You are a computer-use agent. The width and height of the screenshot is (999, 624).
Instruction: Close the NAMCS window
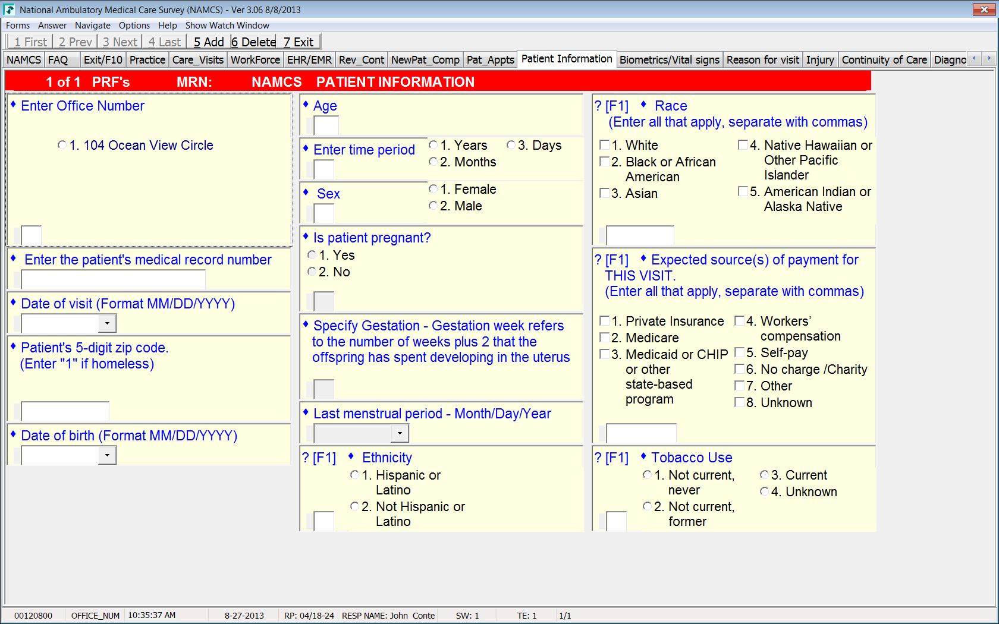tap(984, 10)
